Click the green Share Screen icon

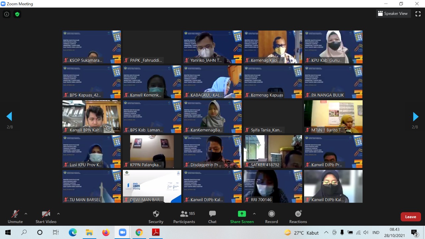click(242, 214)
